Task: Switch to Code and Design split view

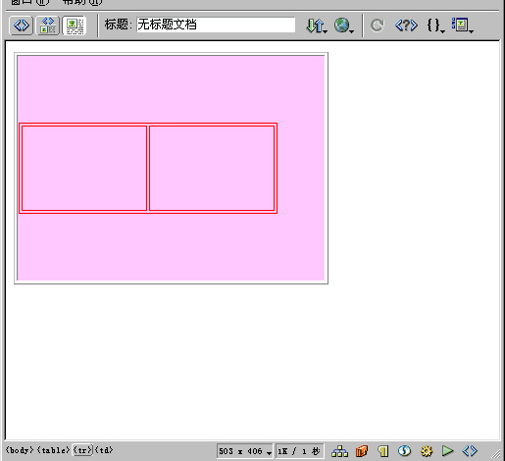Action: tap(48, 26)
